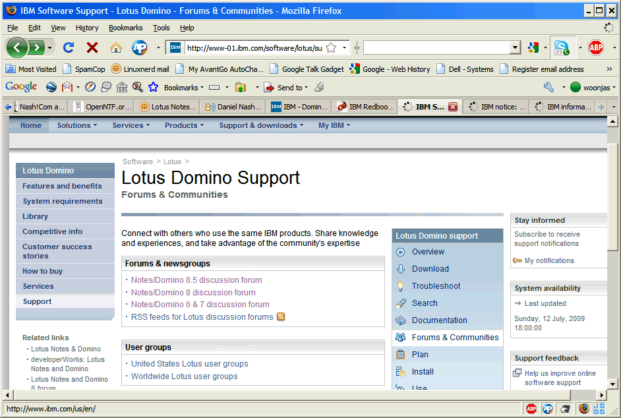Viewport: 621px width, 418px height.
Task: Click the My notifications key icon
Action: tap(517, 260)
